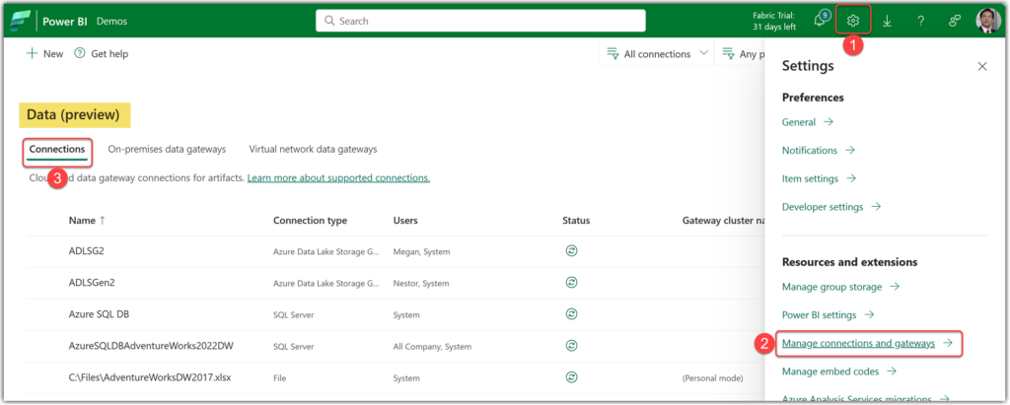Click into the Search box
Viewport: 1010px width, 405px height.
tap(480, 21)
